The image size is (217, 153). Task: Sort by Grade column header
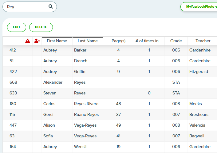[176, 41]
